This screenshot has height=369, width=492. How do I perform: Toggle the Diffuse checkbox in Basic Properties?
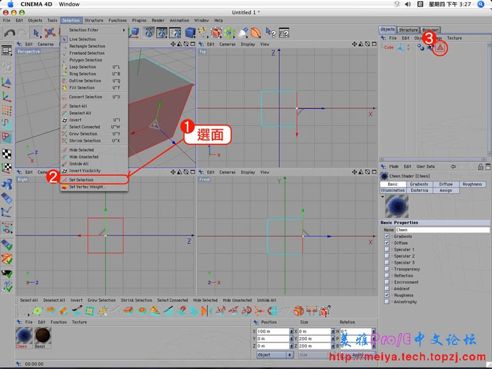pyautogui.click(x=387, y=243)
